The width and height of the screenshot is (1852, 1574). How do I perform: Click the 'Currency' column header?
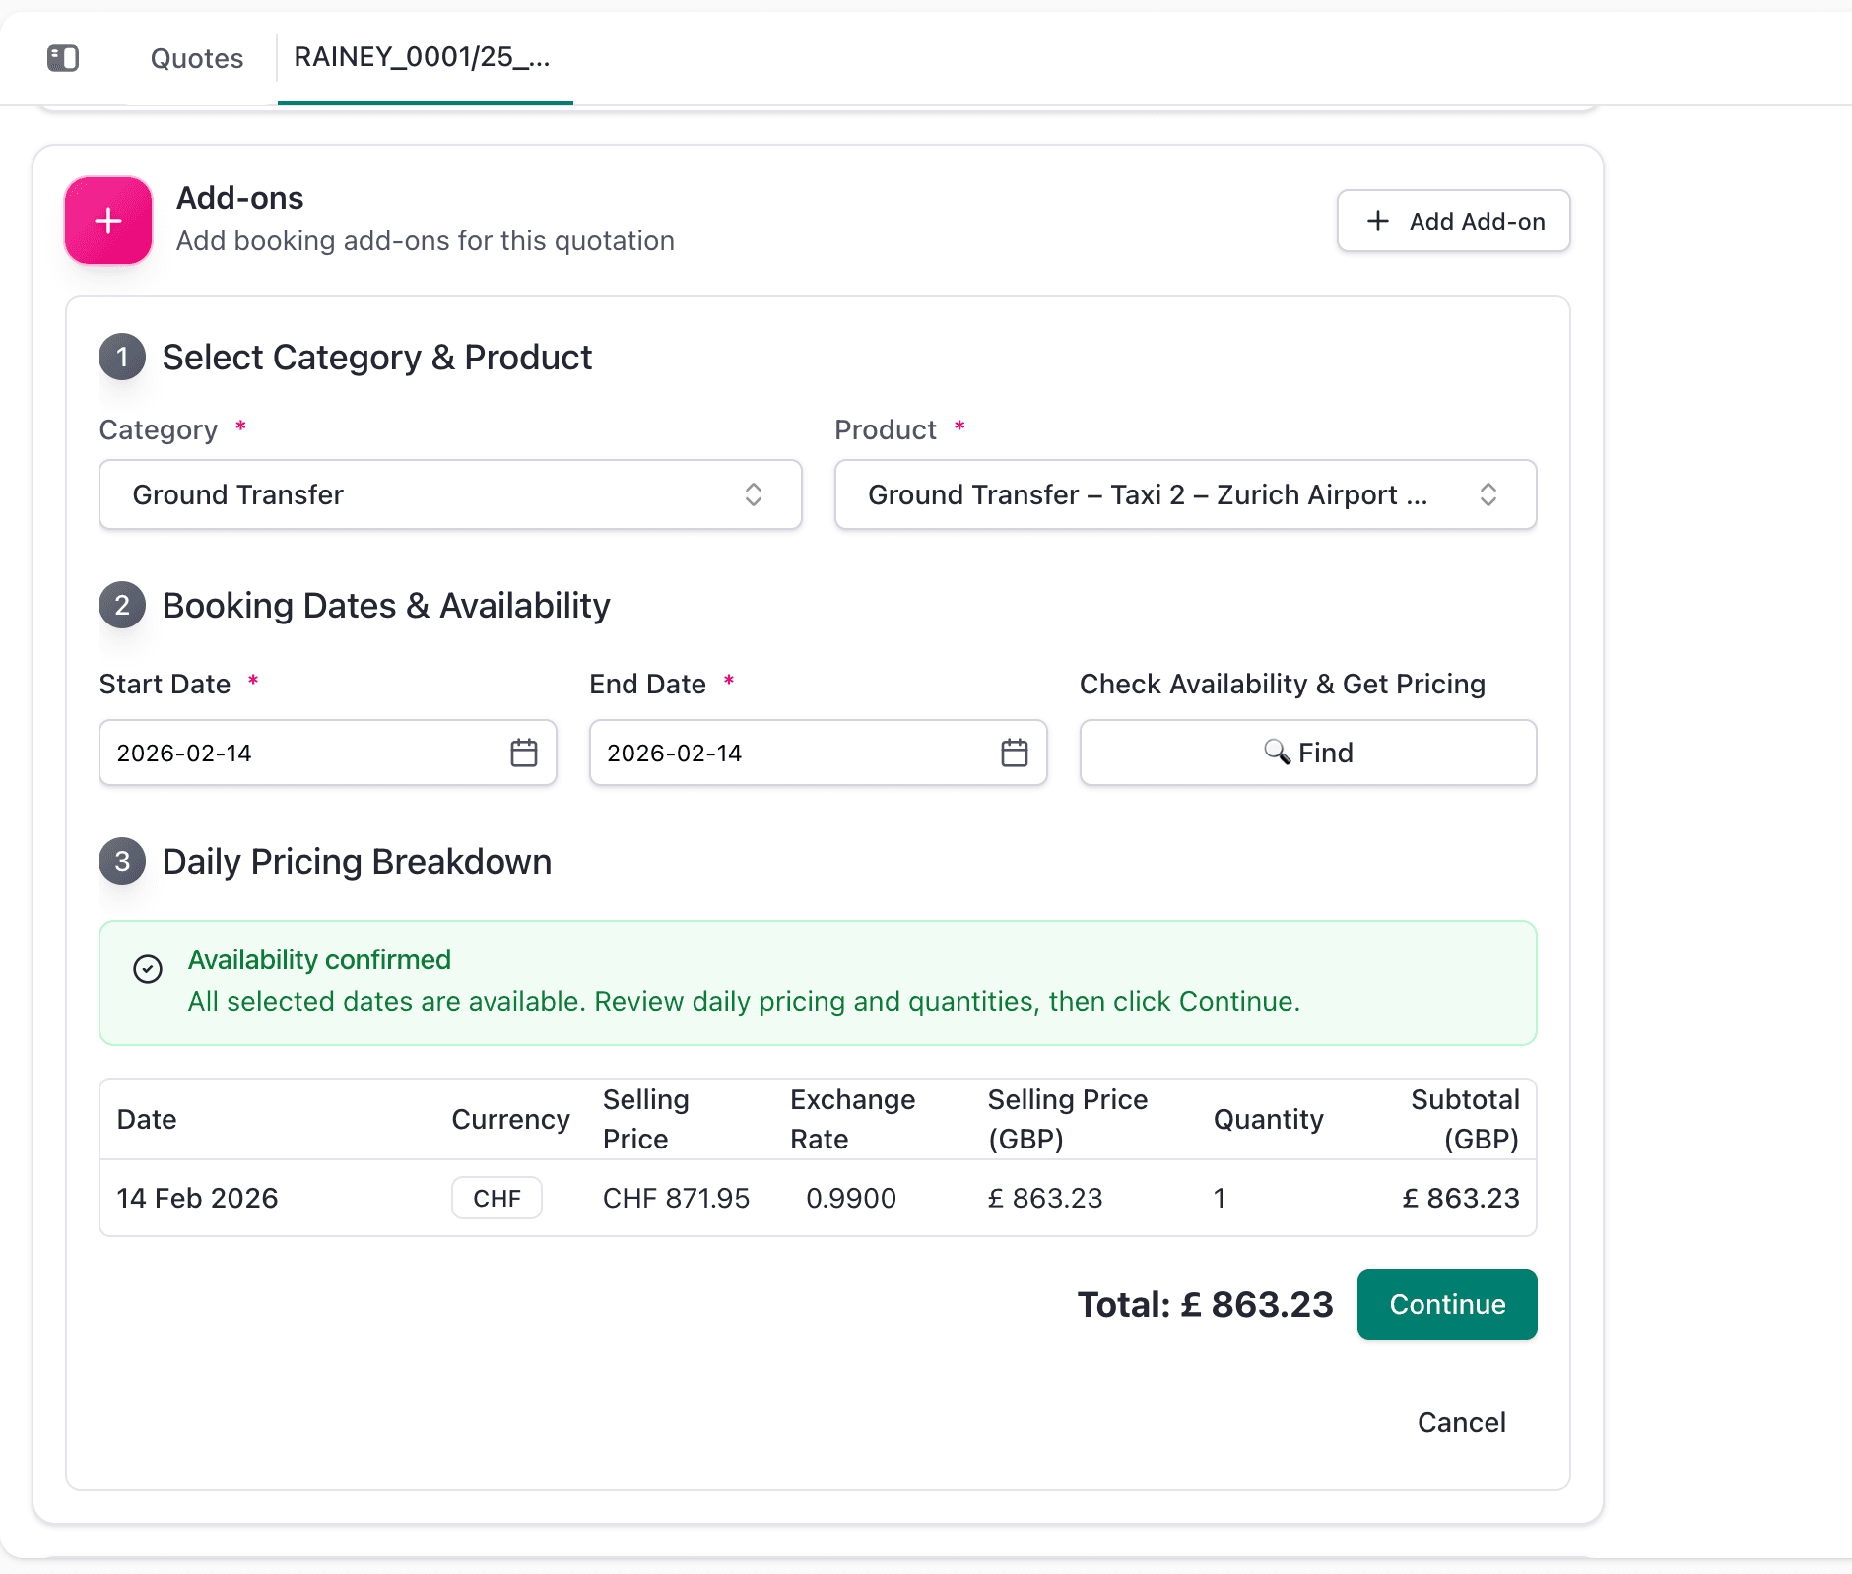[x=511, y=1119]
